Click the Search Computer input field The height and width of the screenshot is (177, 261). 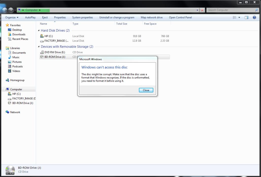point(231,10)
